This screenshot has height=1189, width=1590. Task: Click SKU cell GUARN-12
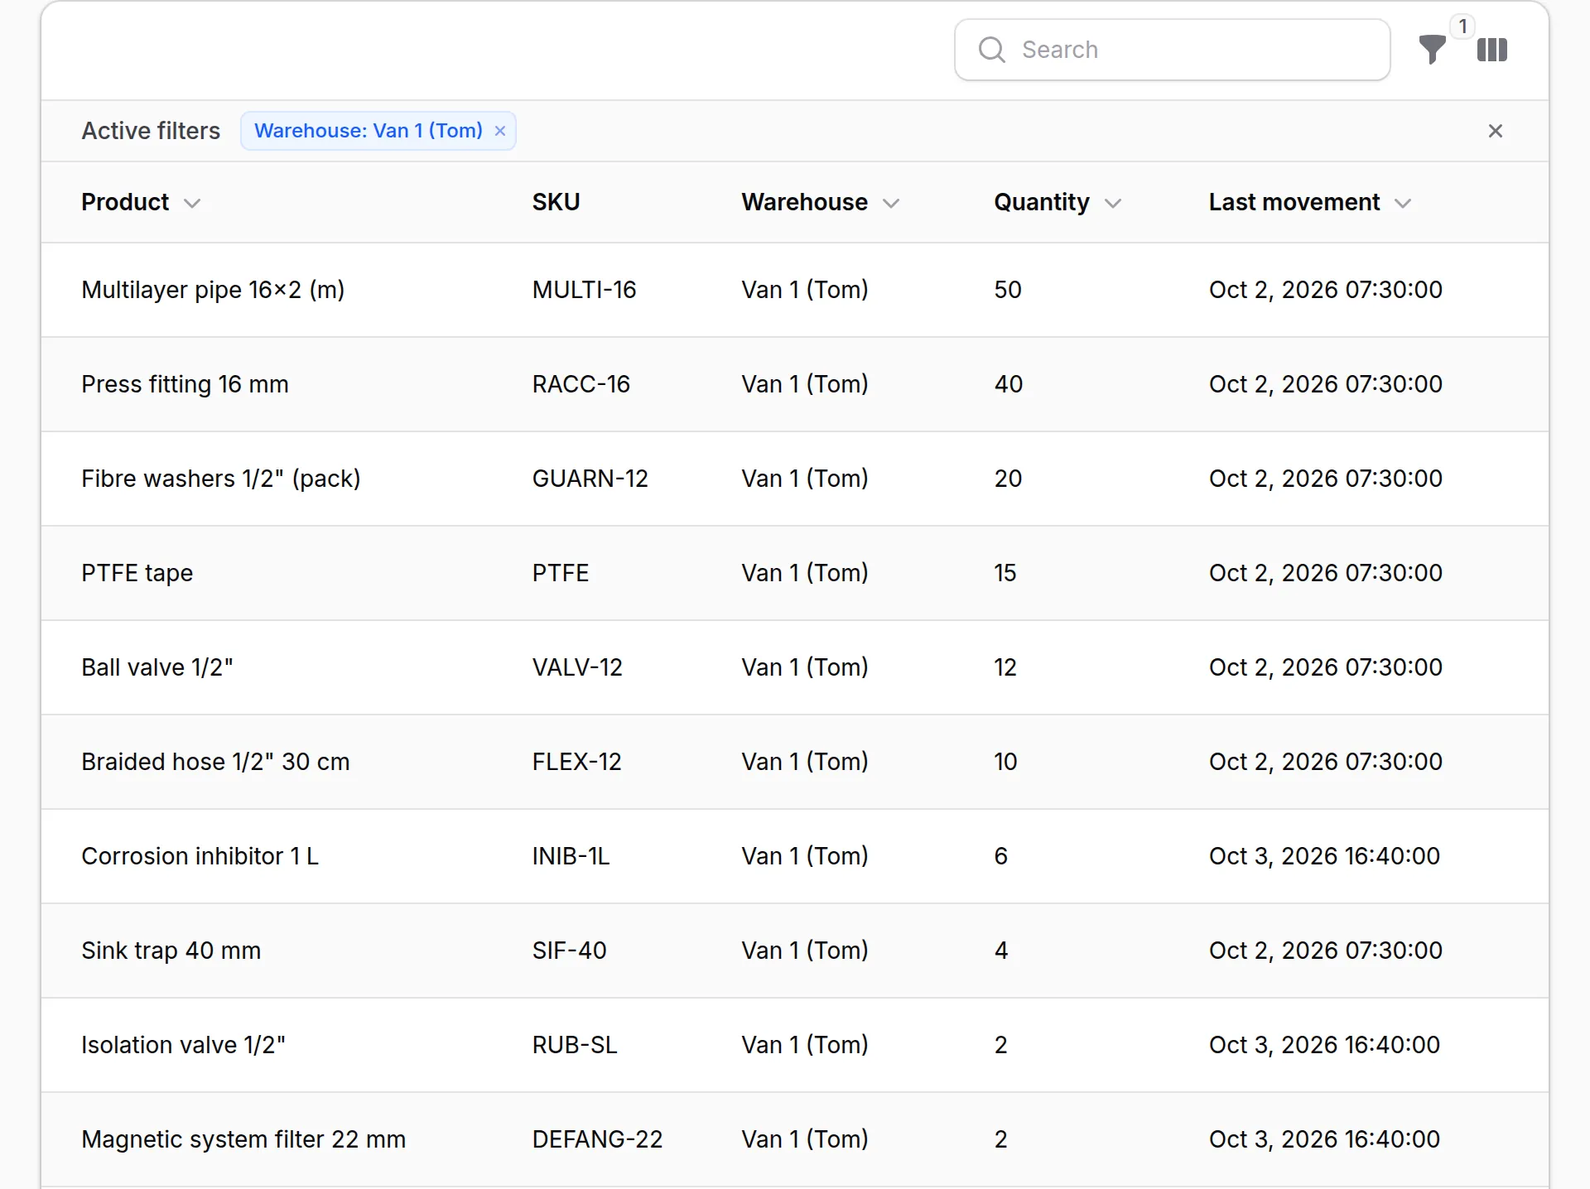click(x=590, y=479)
